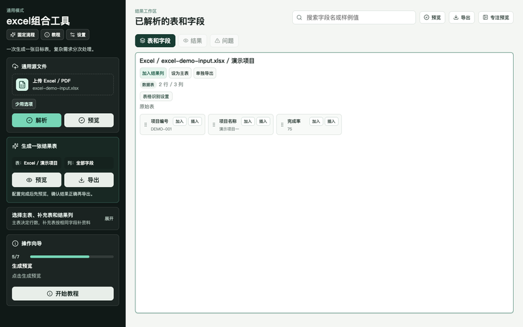
Task: Click the green 解析 button
Action: pyautogui.click(x=37, y=120)
